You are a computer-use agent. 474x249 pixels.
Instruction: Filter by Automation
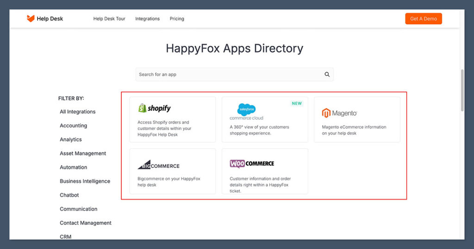tap(74, 168)
